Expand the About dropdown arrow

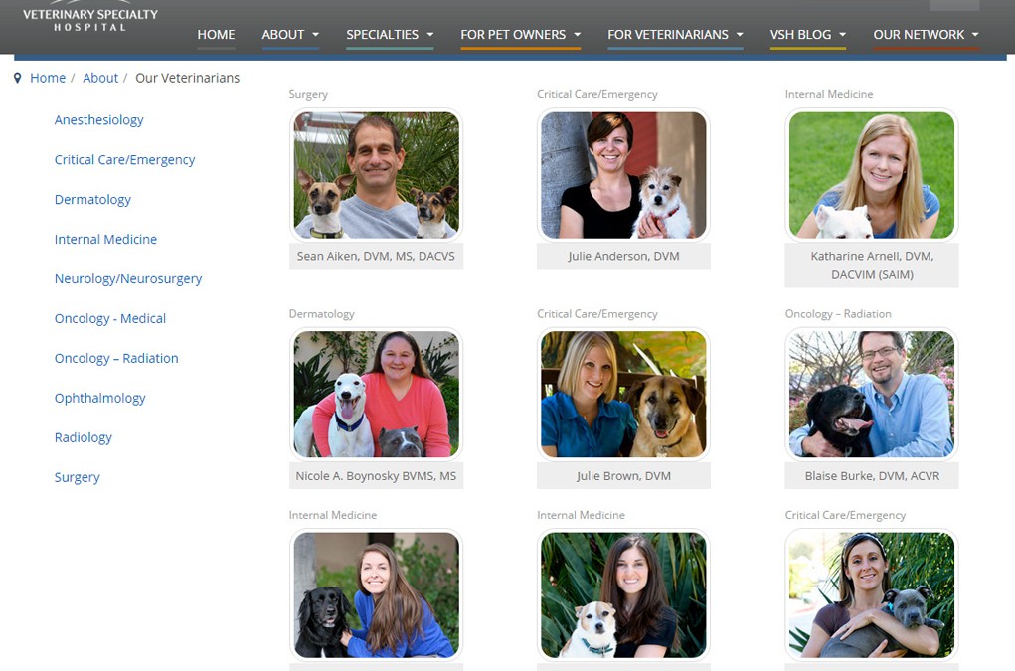pyautogui.click(x=316, y=34)
